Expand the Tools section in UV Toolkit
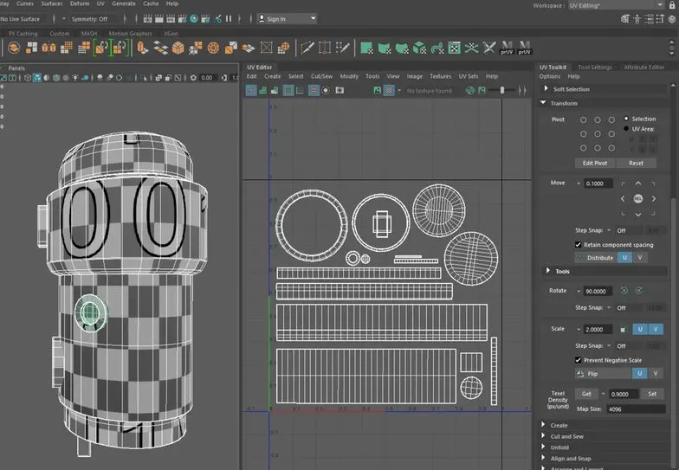Viewport: 679px width, 470px height. [548, 271]
